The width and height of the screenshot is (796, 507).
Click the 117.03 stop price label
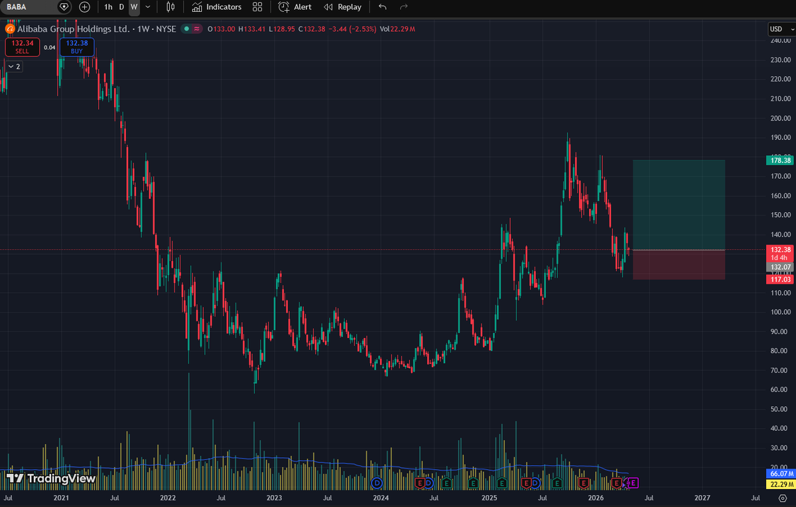780,280
